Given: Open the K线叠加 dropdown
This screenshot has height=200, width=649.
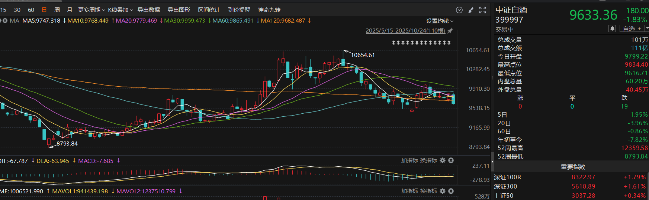Looking at the screenshot, I should point(121,10).
